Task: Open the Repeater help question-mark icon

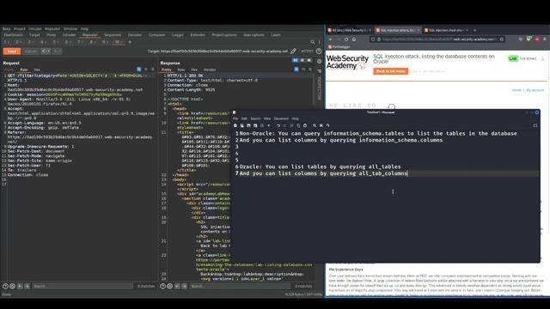Action: [x=319, y=51]
